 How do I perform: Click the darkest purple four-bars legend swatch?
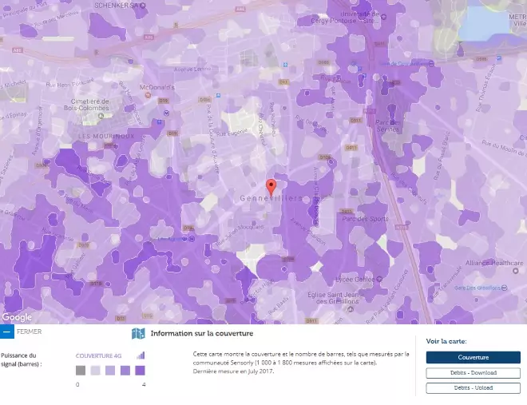coord(141,371)
